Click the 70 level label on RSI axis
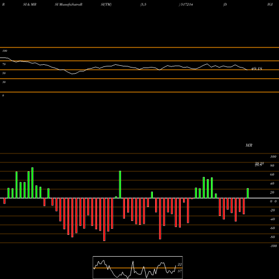 click(x=4, y=64)
